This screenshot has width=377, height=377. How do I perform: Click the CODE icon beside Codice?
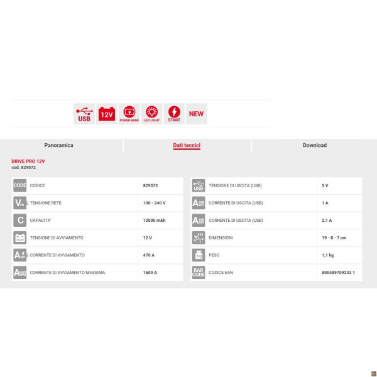pyautogui.click(x=20, y=185)
